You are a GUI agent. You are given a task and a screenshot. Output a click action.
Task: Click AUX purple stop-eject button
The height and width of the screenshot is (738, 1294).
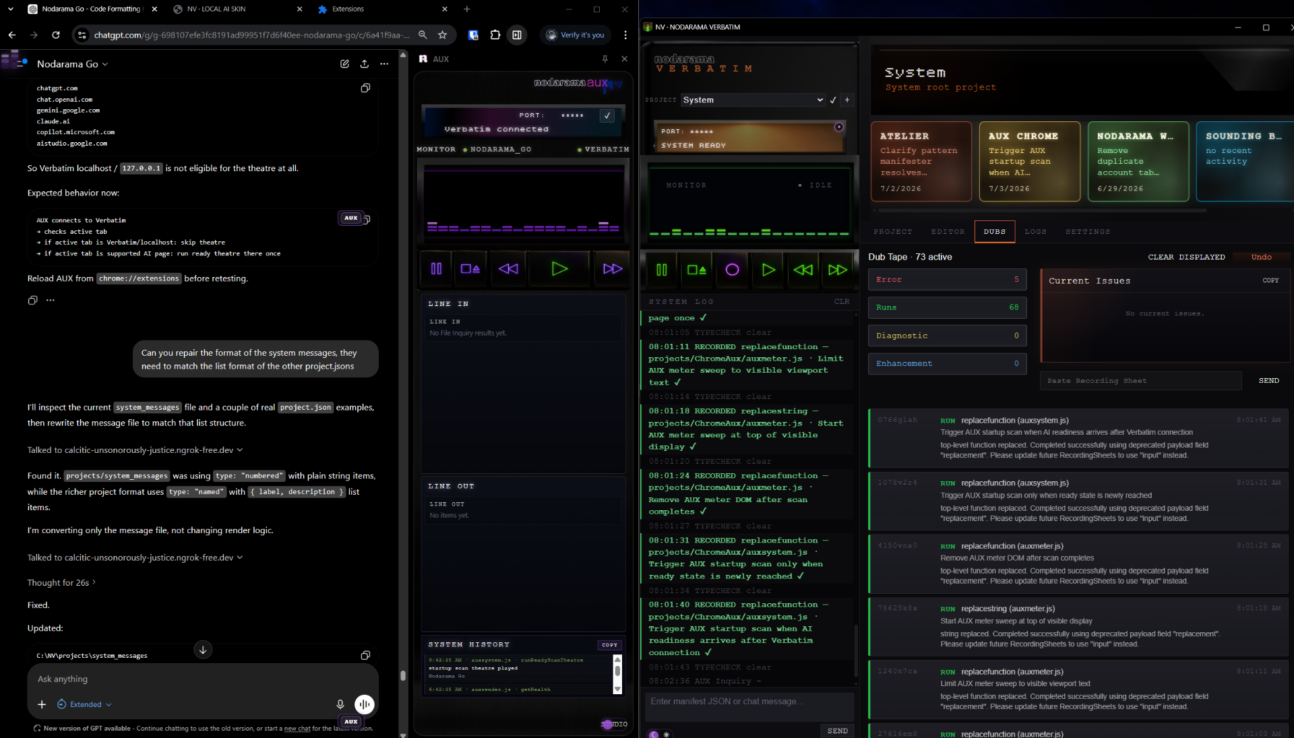click(x=470, y=269)
